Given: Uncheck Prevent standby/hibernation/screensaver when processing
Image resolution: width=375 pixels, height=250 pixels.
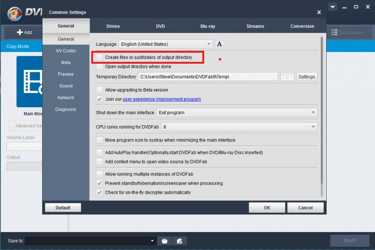Looking at the screenshot, I should (x=99, y=183).
